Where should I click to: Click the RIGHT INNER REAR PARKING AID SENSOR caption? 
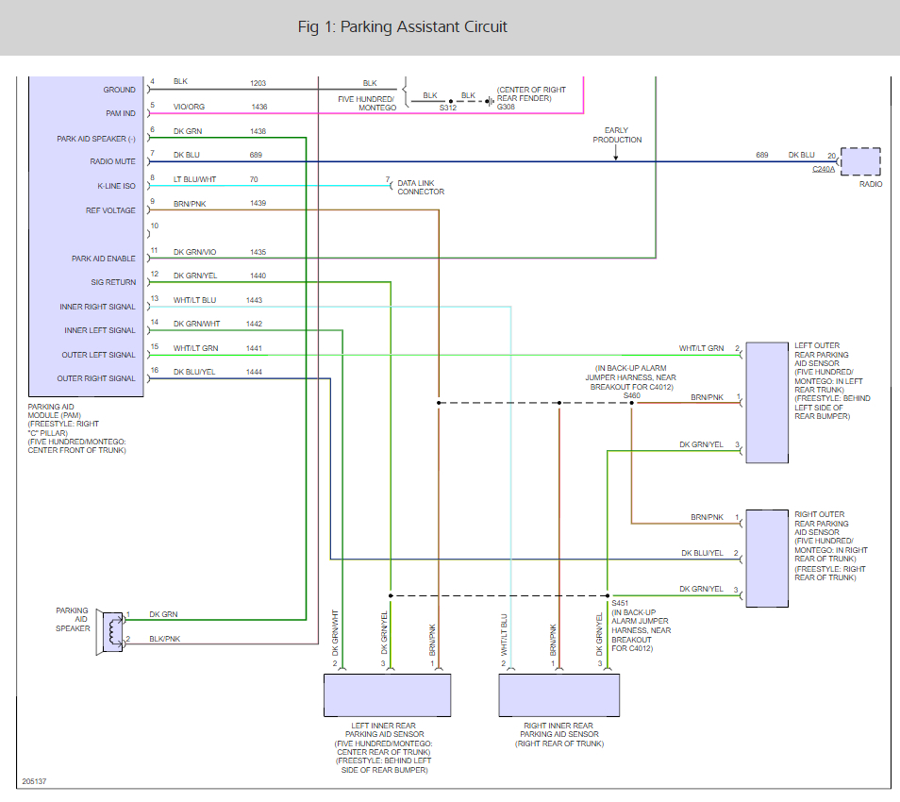click(559, 734)
